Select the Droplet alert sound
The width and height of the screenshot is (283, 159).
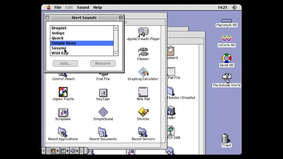81,28
